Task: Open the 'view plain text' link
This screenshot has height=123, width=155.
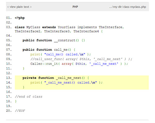Action: [19, 7]
